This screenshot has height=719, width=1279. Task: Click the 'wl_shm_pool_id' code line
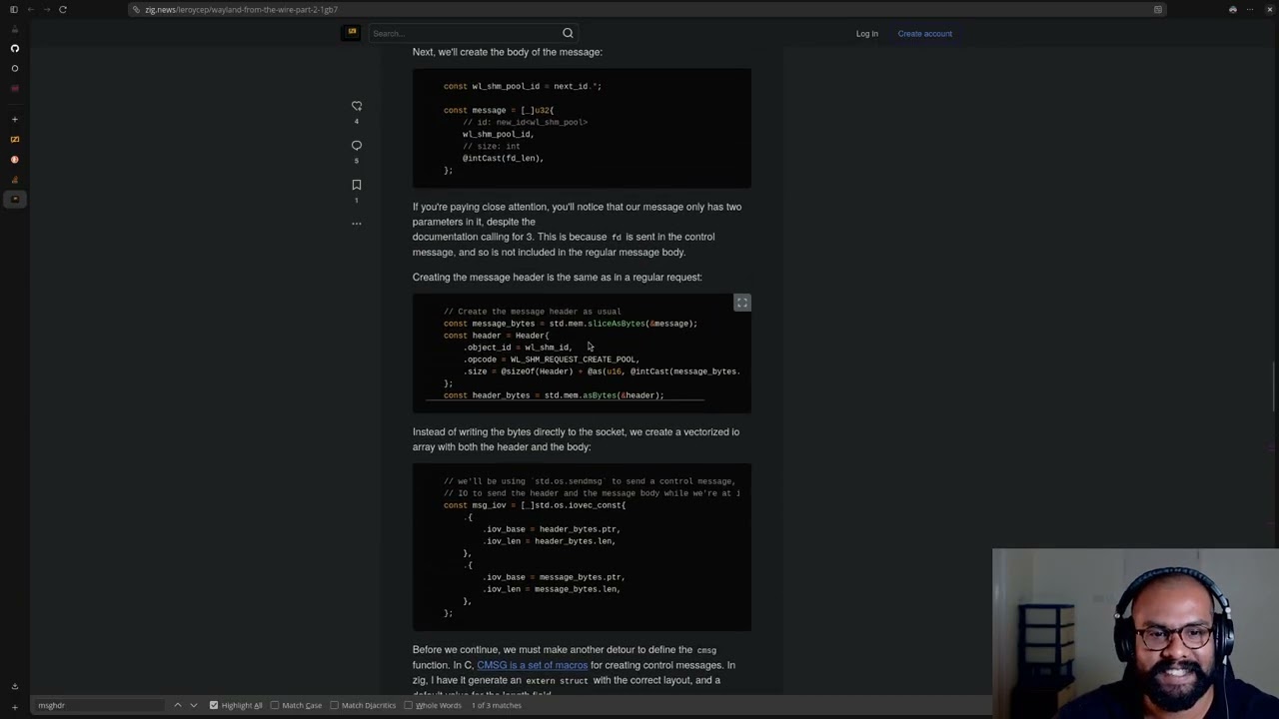(498, 134)
